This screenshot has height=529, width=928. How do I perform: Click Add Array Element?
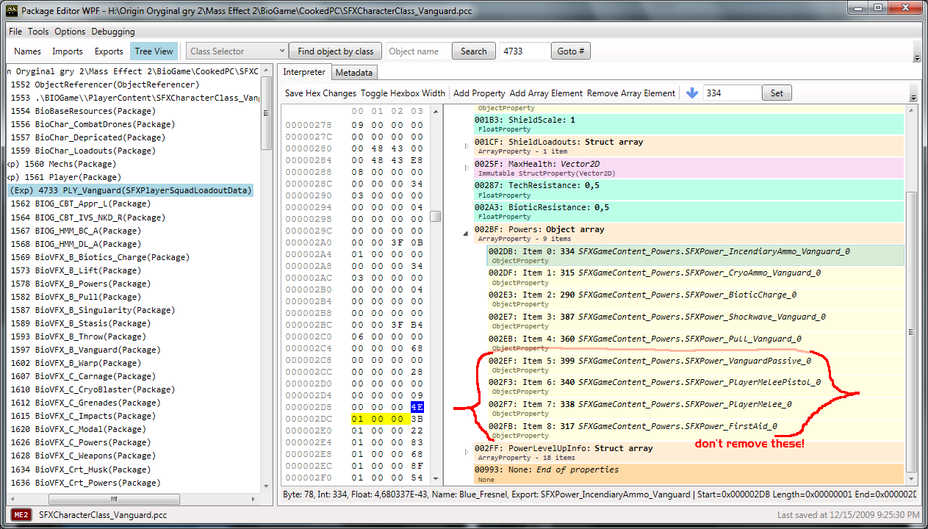(x=546, y=93)
